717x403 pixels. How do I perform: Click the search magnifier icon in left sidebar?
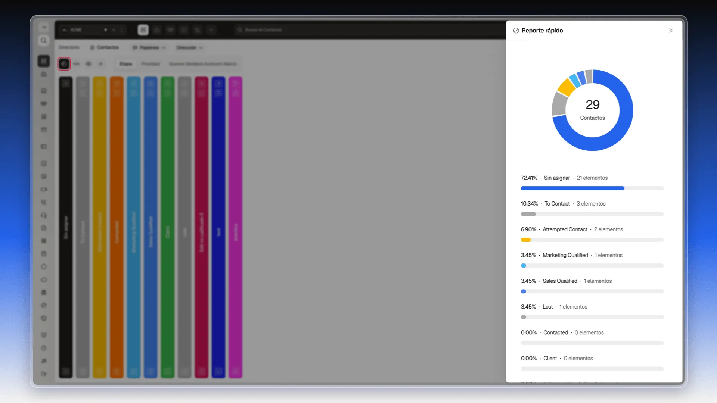click(x=44, y=40)
